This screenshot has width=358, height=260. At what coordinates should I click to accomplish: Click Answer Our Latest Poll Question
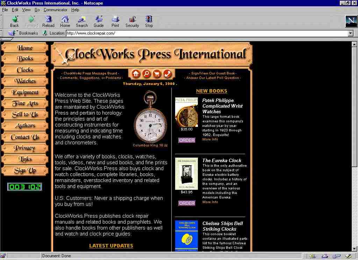coord(213,78)
